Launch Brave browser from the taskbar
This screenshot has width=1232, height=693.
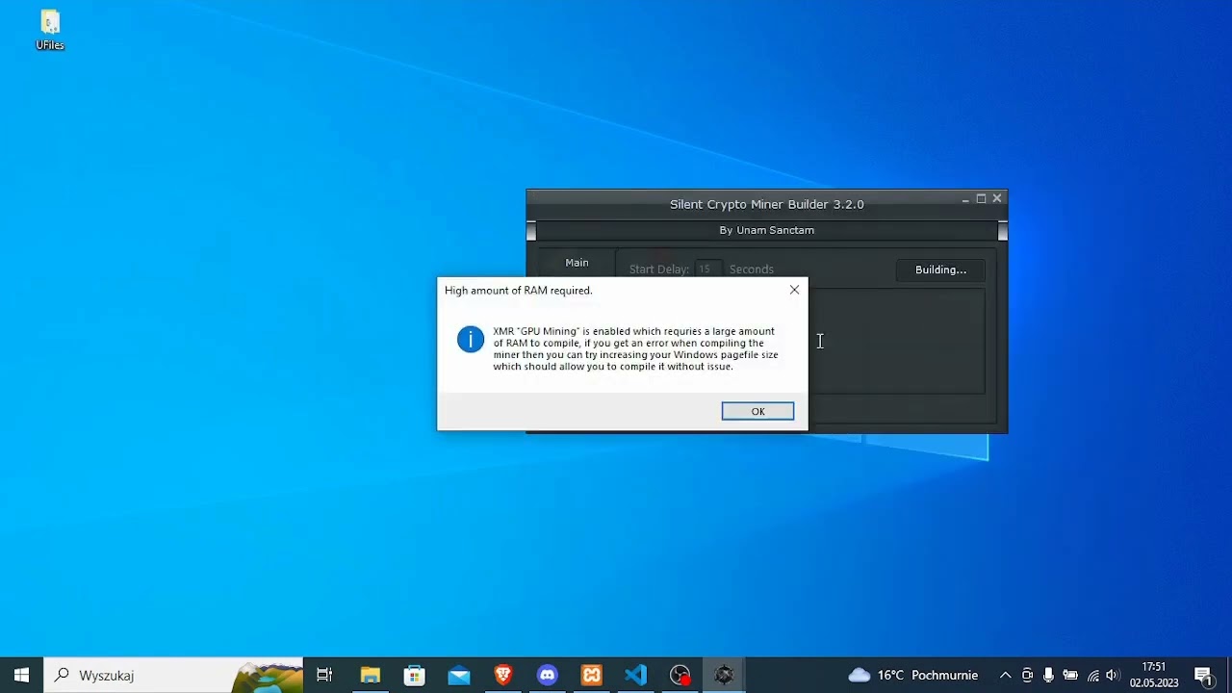503,675
